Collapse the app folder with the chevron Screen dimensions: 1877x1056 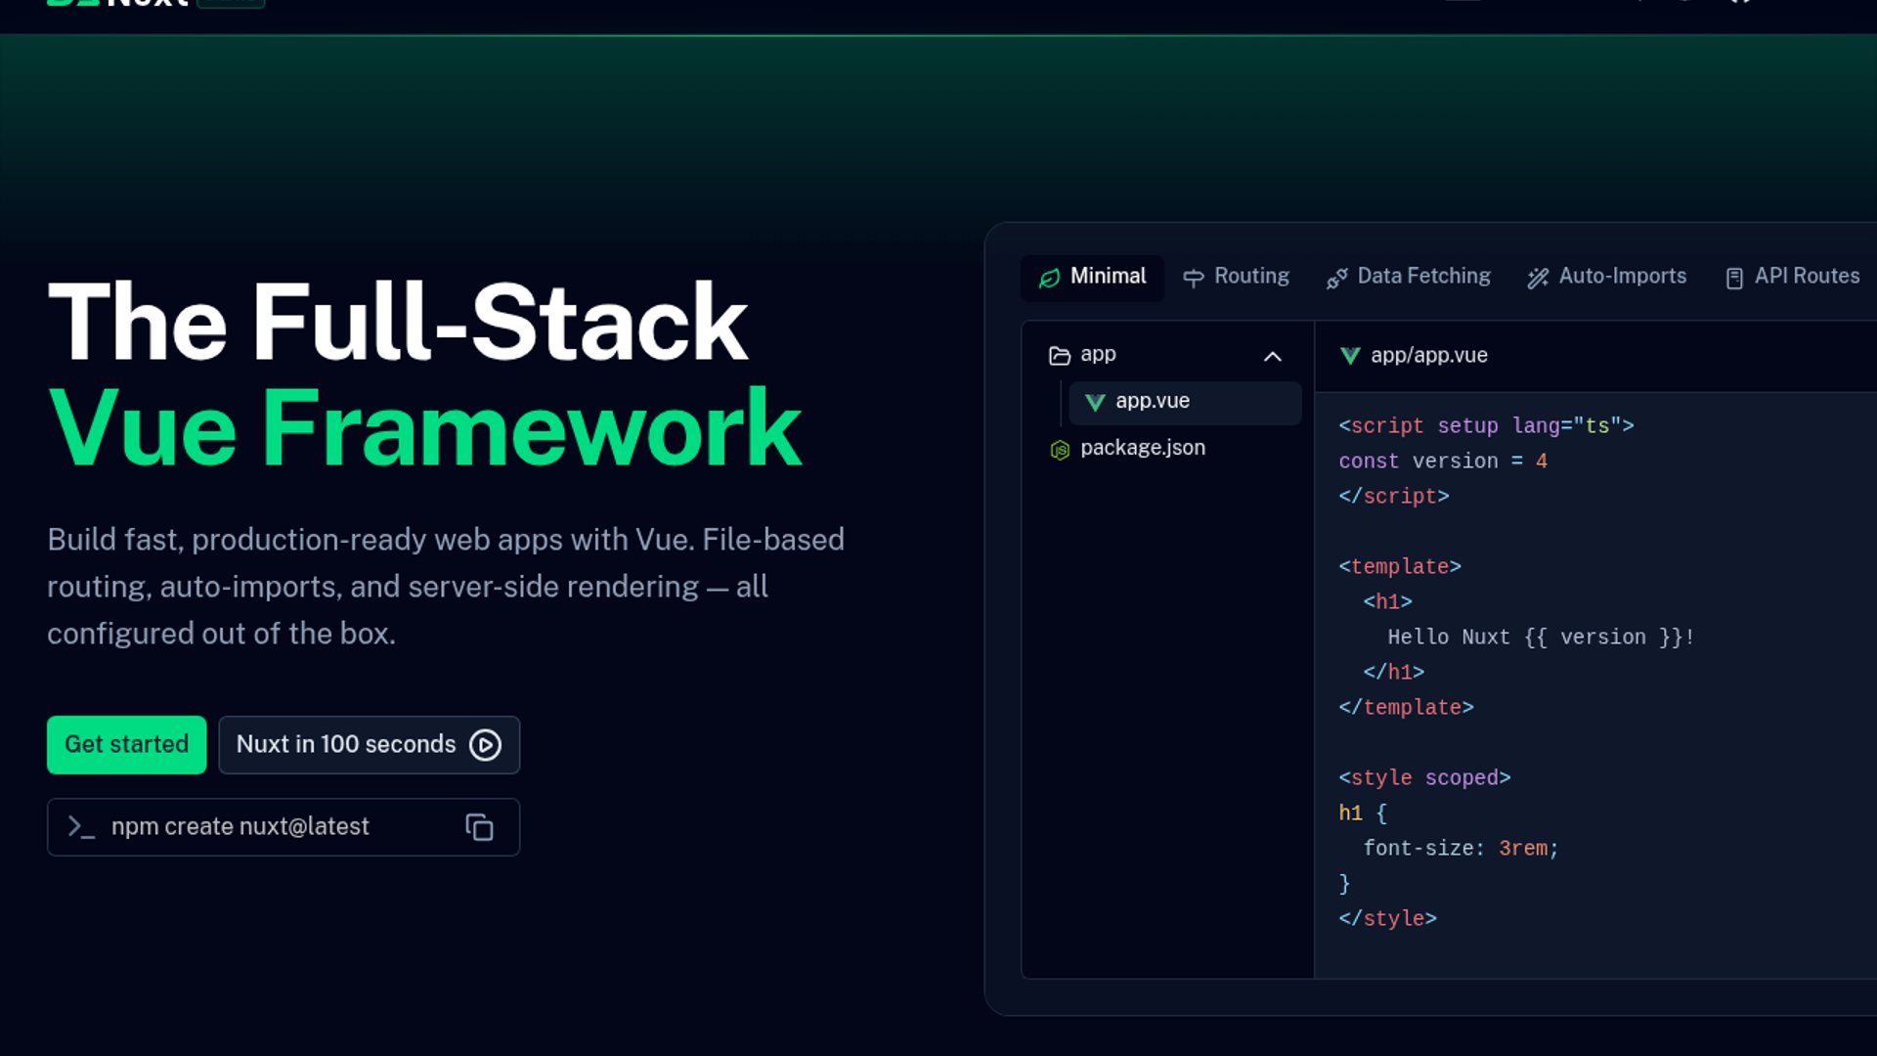pos(1272,357)
